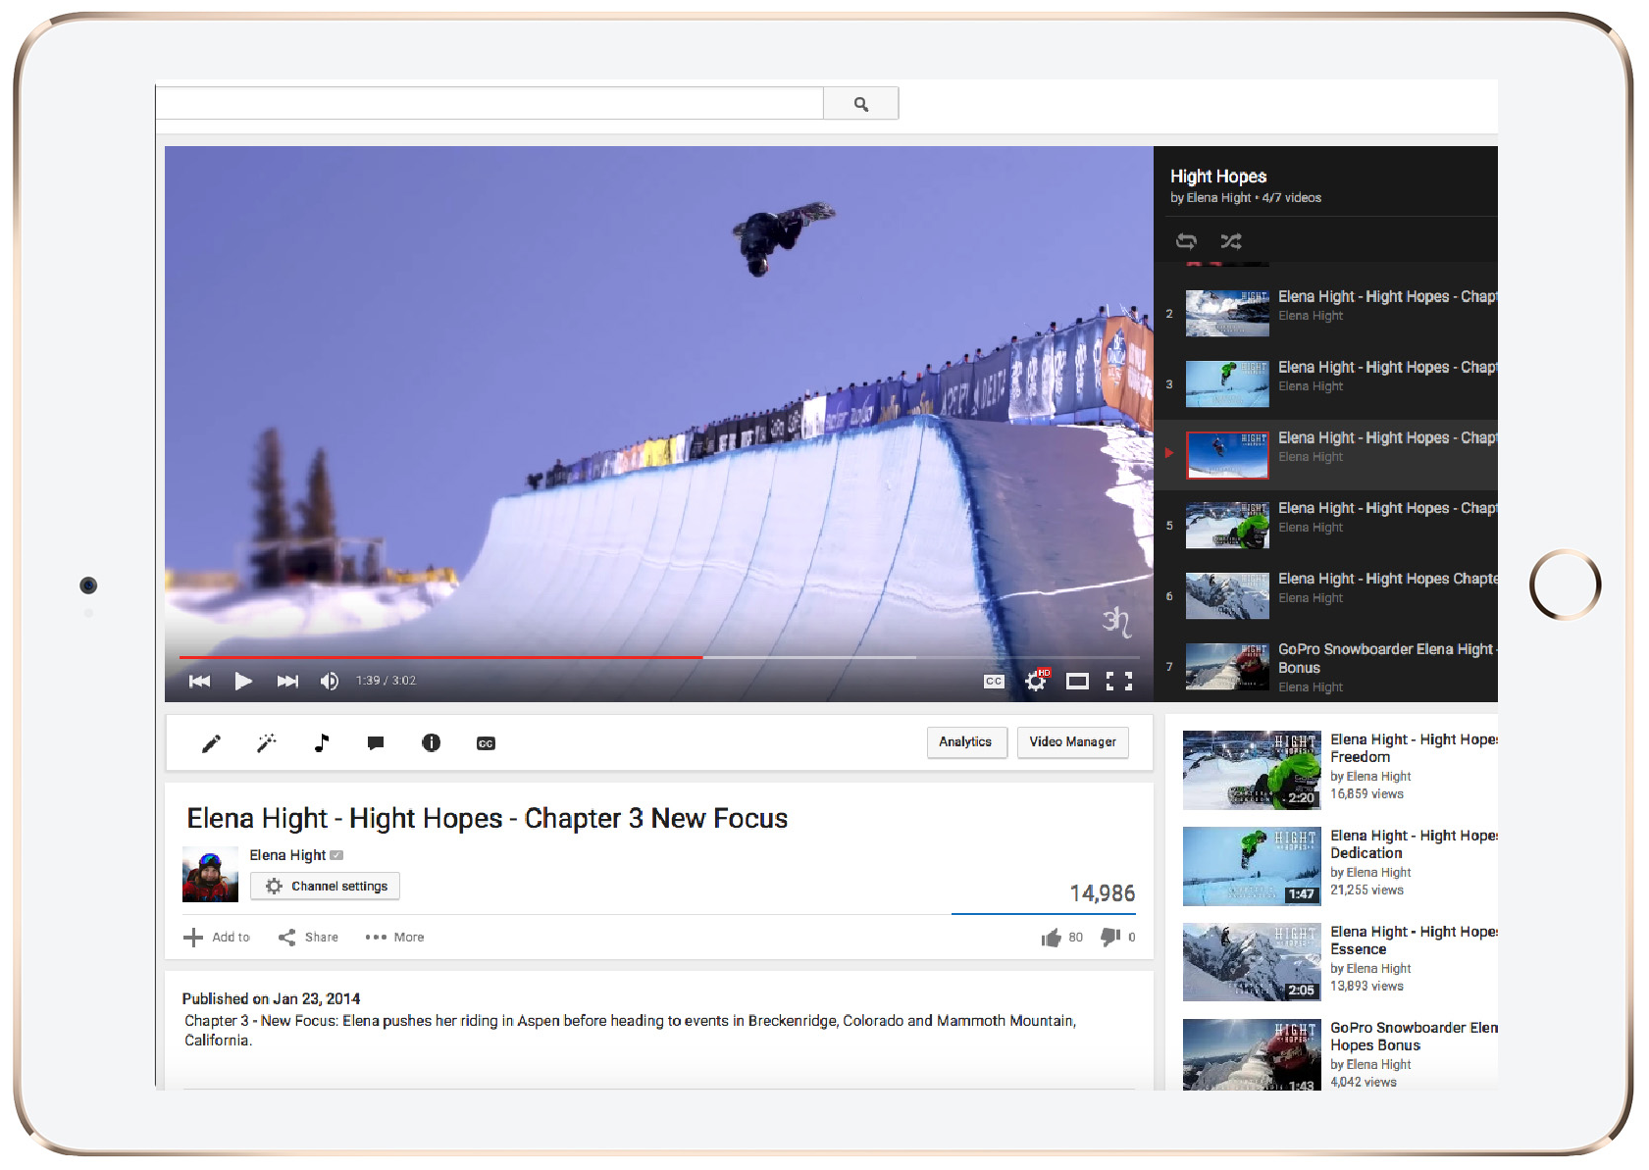Expand the More menu

(x=394, y=938)
